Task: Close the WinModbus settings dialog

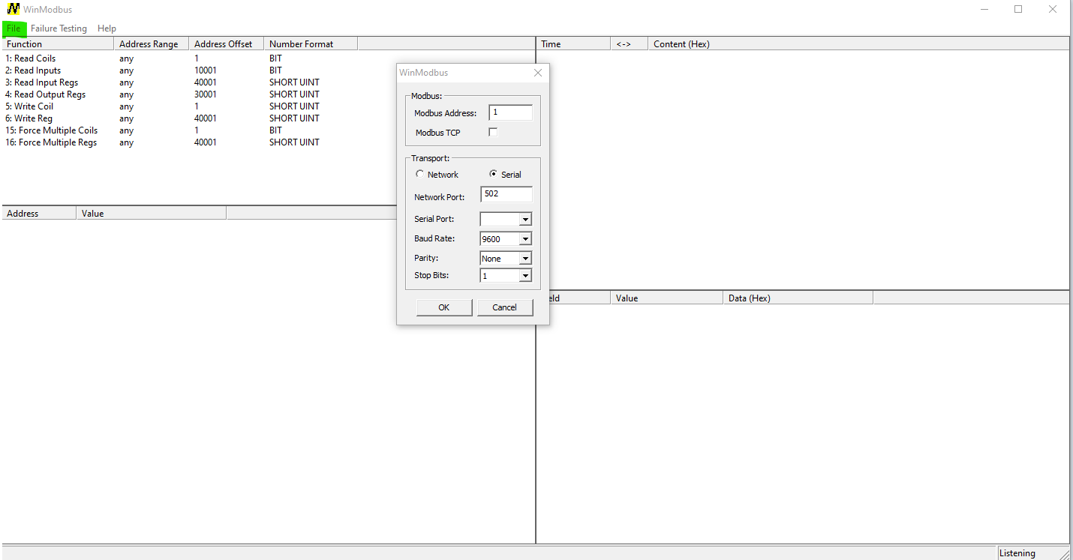Action: [537, 73]
